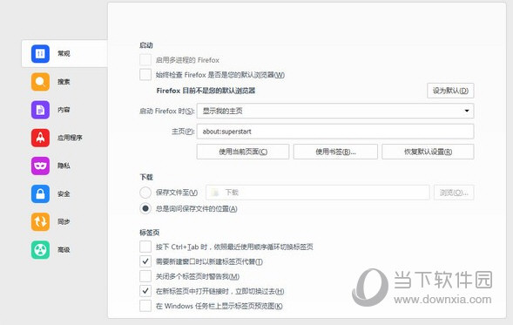This screenshot has width=513, height=325.
Task: Enable Windows taskbar tab previews checkbox
Action: click(x=145, y=306)
